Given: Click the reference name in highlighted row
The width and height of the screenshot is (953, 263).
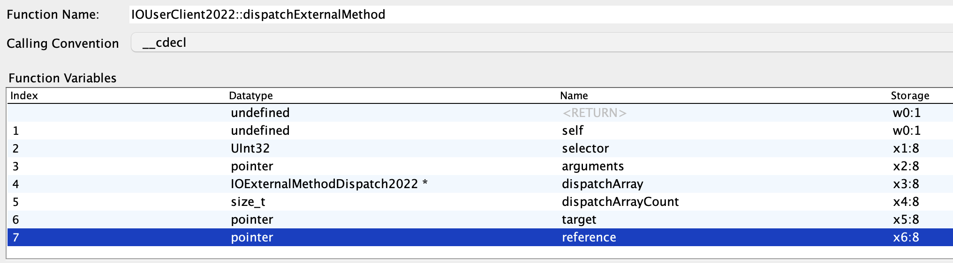Looking at the screenshot, I should pos(589,237).
